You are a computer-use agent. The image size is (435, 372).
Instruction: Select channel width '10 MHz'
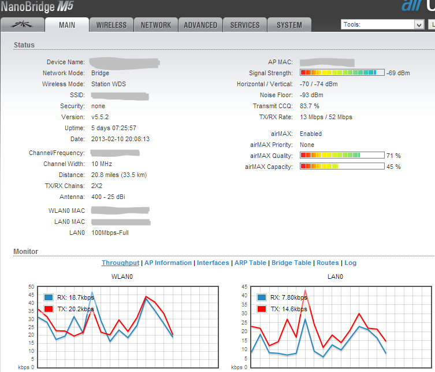[102, 164]
